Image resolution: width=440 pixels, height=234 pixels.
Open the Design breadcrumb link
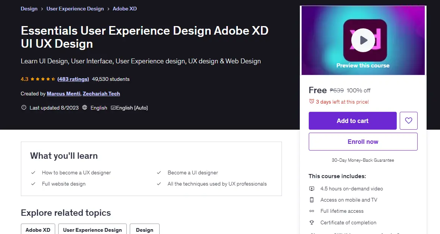pos(29,9)
